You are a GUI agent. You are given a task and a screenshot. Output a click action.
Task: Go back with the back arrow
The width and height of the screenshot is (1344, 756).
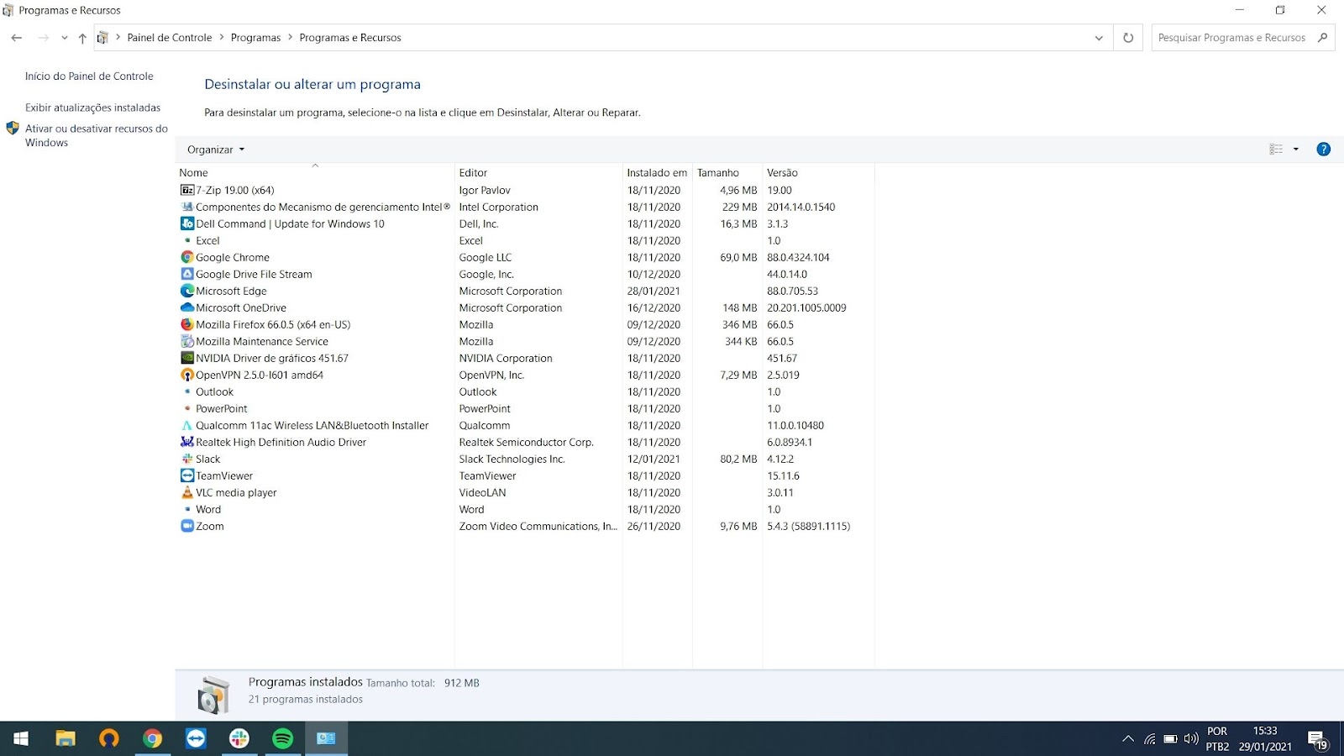click(x=17, y=38)
